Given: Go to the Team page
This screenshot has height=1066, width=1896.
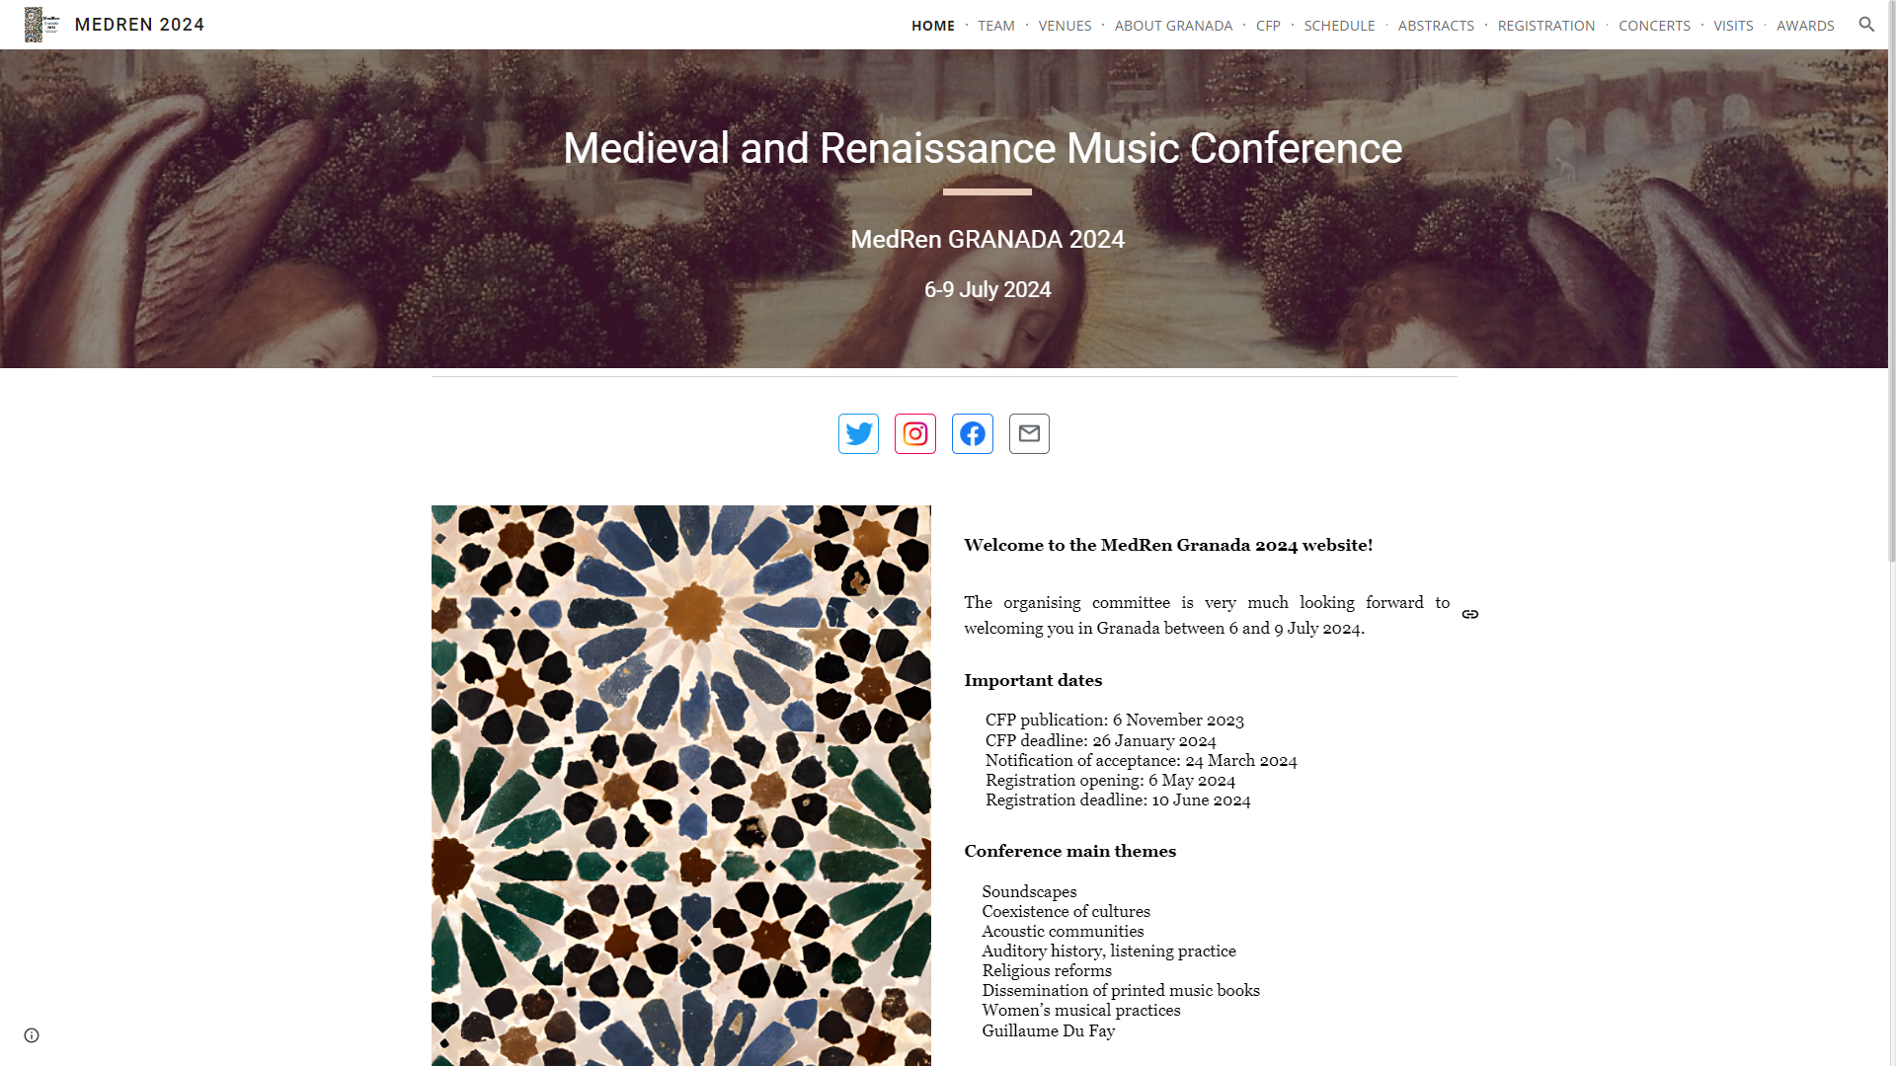Looking at the screenshot, I should pos(996,26).
